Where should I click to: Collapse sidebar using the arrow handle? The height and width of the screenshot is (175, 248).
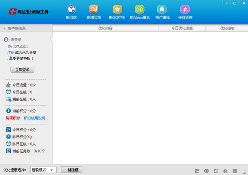(51, 40)
